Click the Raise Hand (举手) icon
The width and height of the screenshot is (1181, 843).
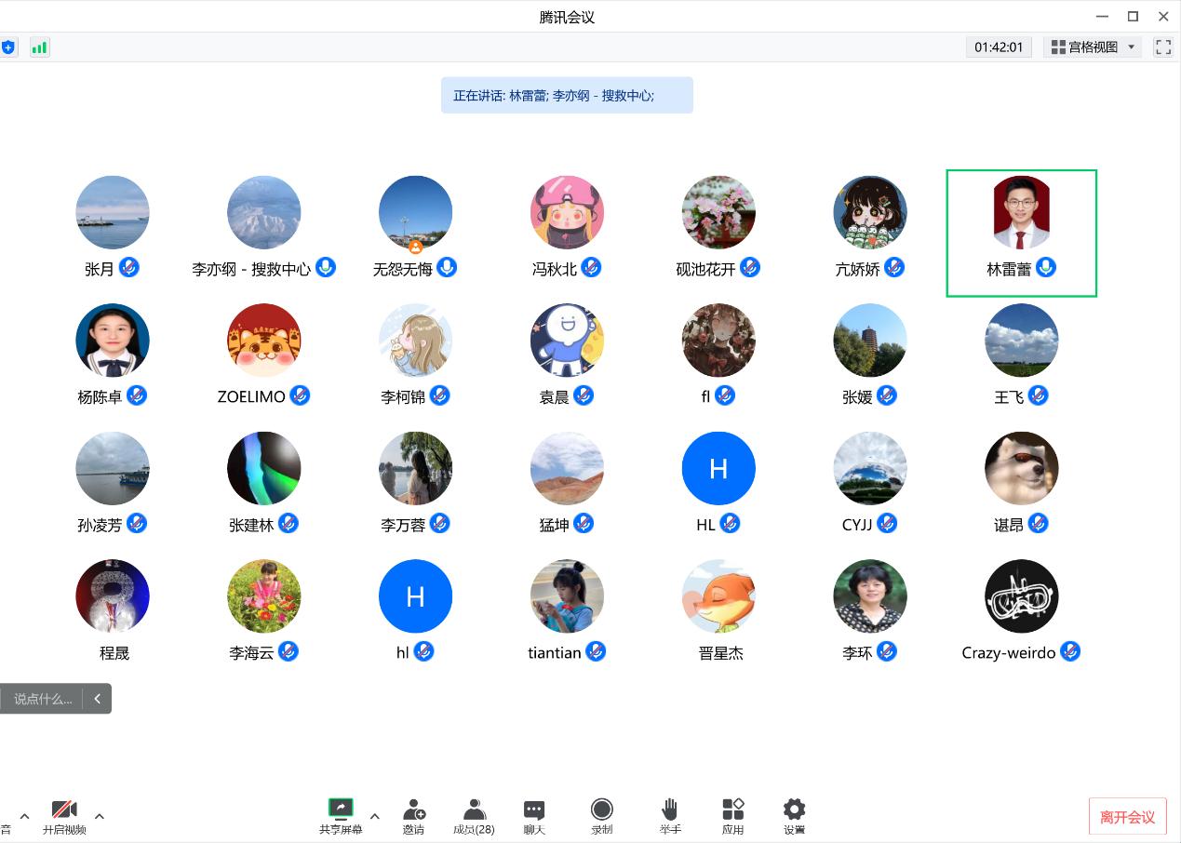(670, 809)
